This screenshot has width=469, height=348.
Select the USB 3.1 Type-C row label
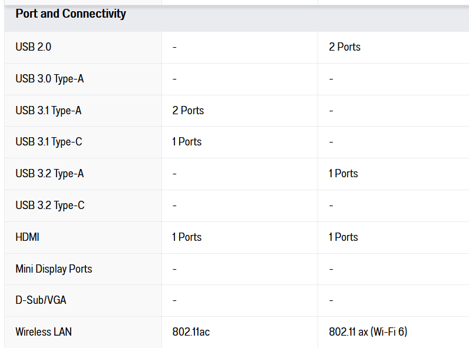point(49,142)
